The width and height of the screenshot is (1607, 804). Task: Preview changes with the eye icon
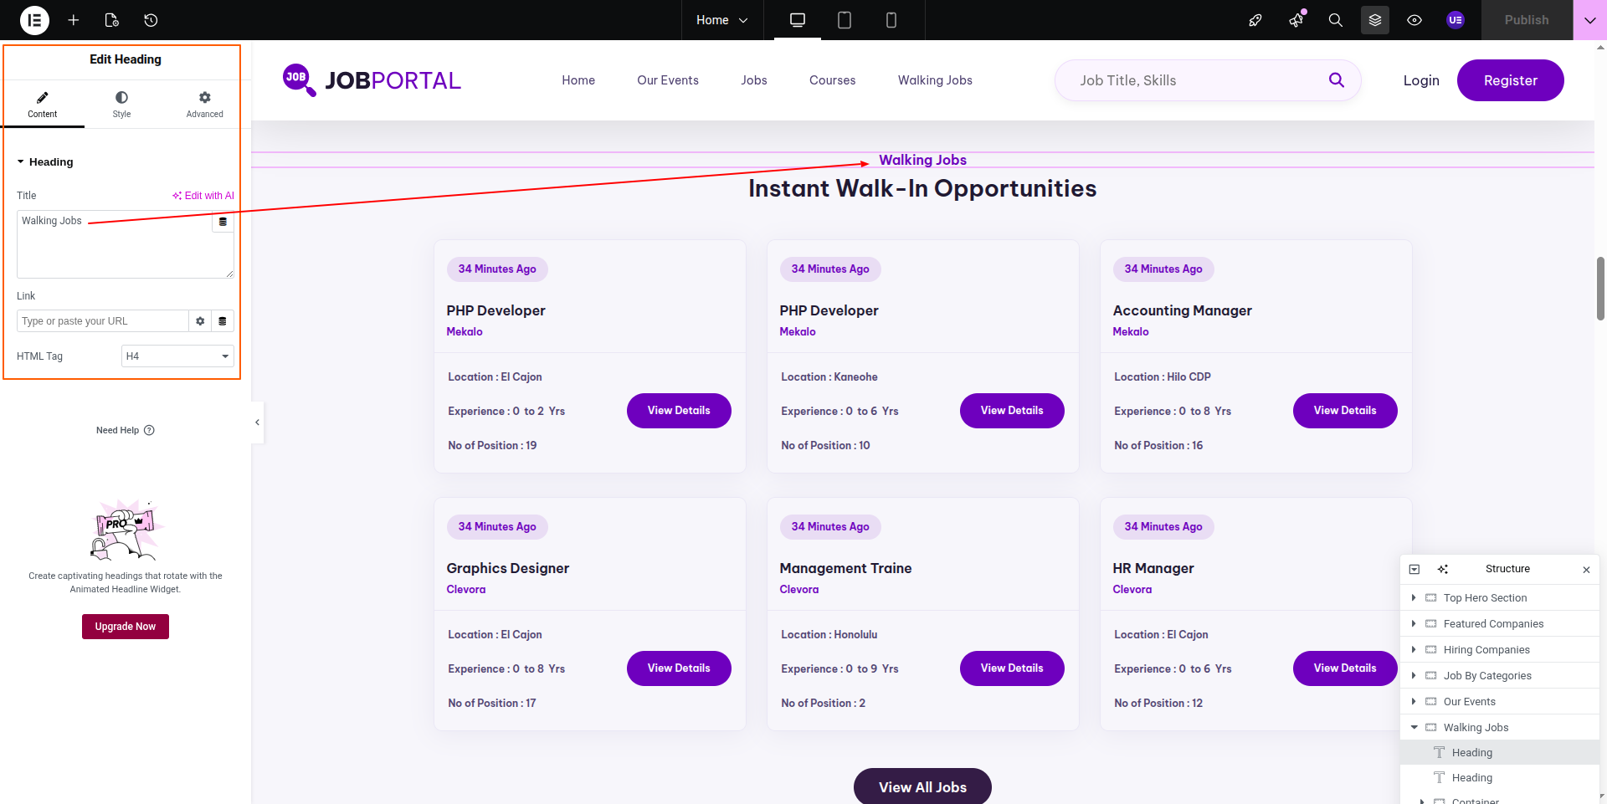[1414, 20]
